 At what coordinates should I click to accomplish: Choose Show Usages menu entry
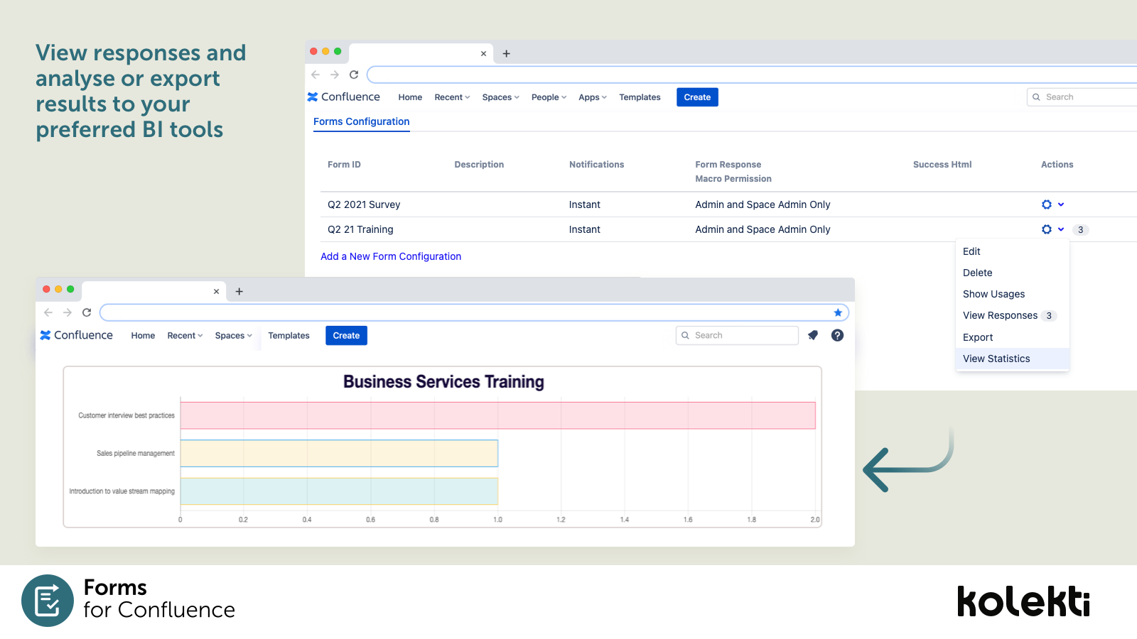pyautogui.click(x=1013, y=294)
